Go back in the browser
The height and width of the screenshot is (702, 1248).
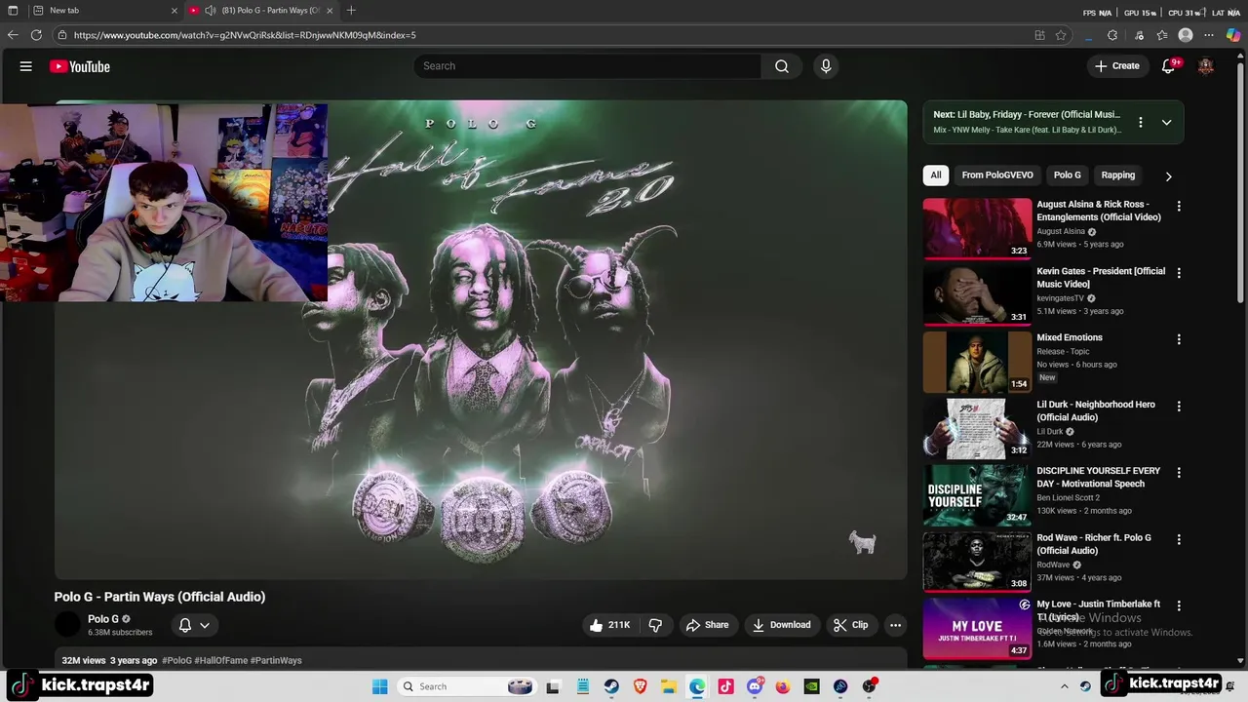13,35
